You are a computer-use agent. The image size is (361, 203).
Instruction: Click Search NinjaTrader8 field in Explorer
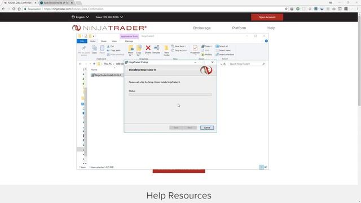tap(246, 64)
